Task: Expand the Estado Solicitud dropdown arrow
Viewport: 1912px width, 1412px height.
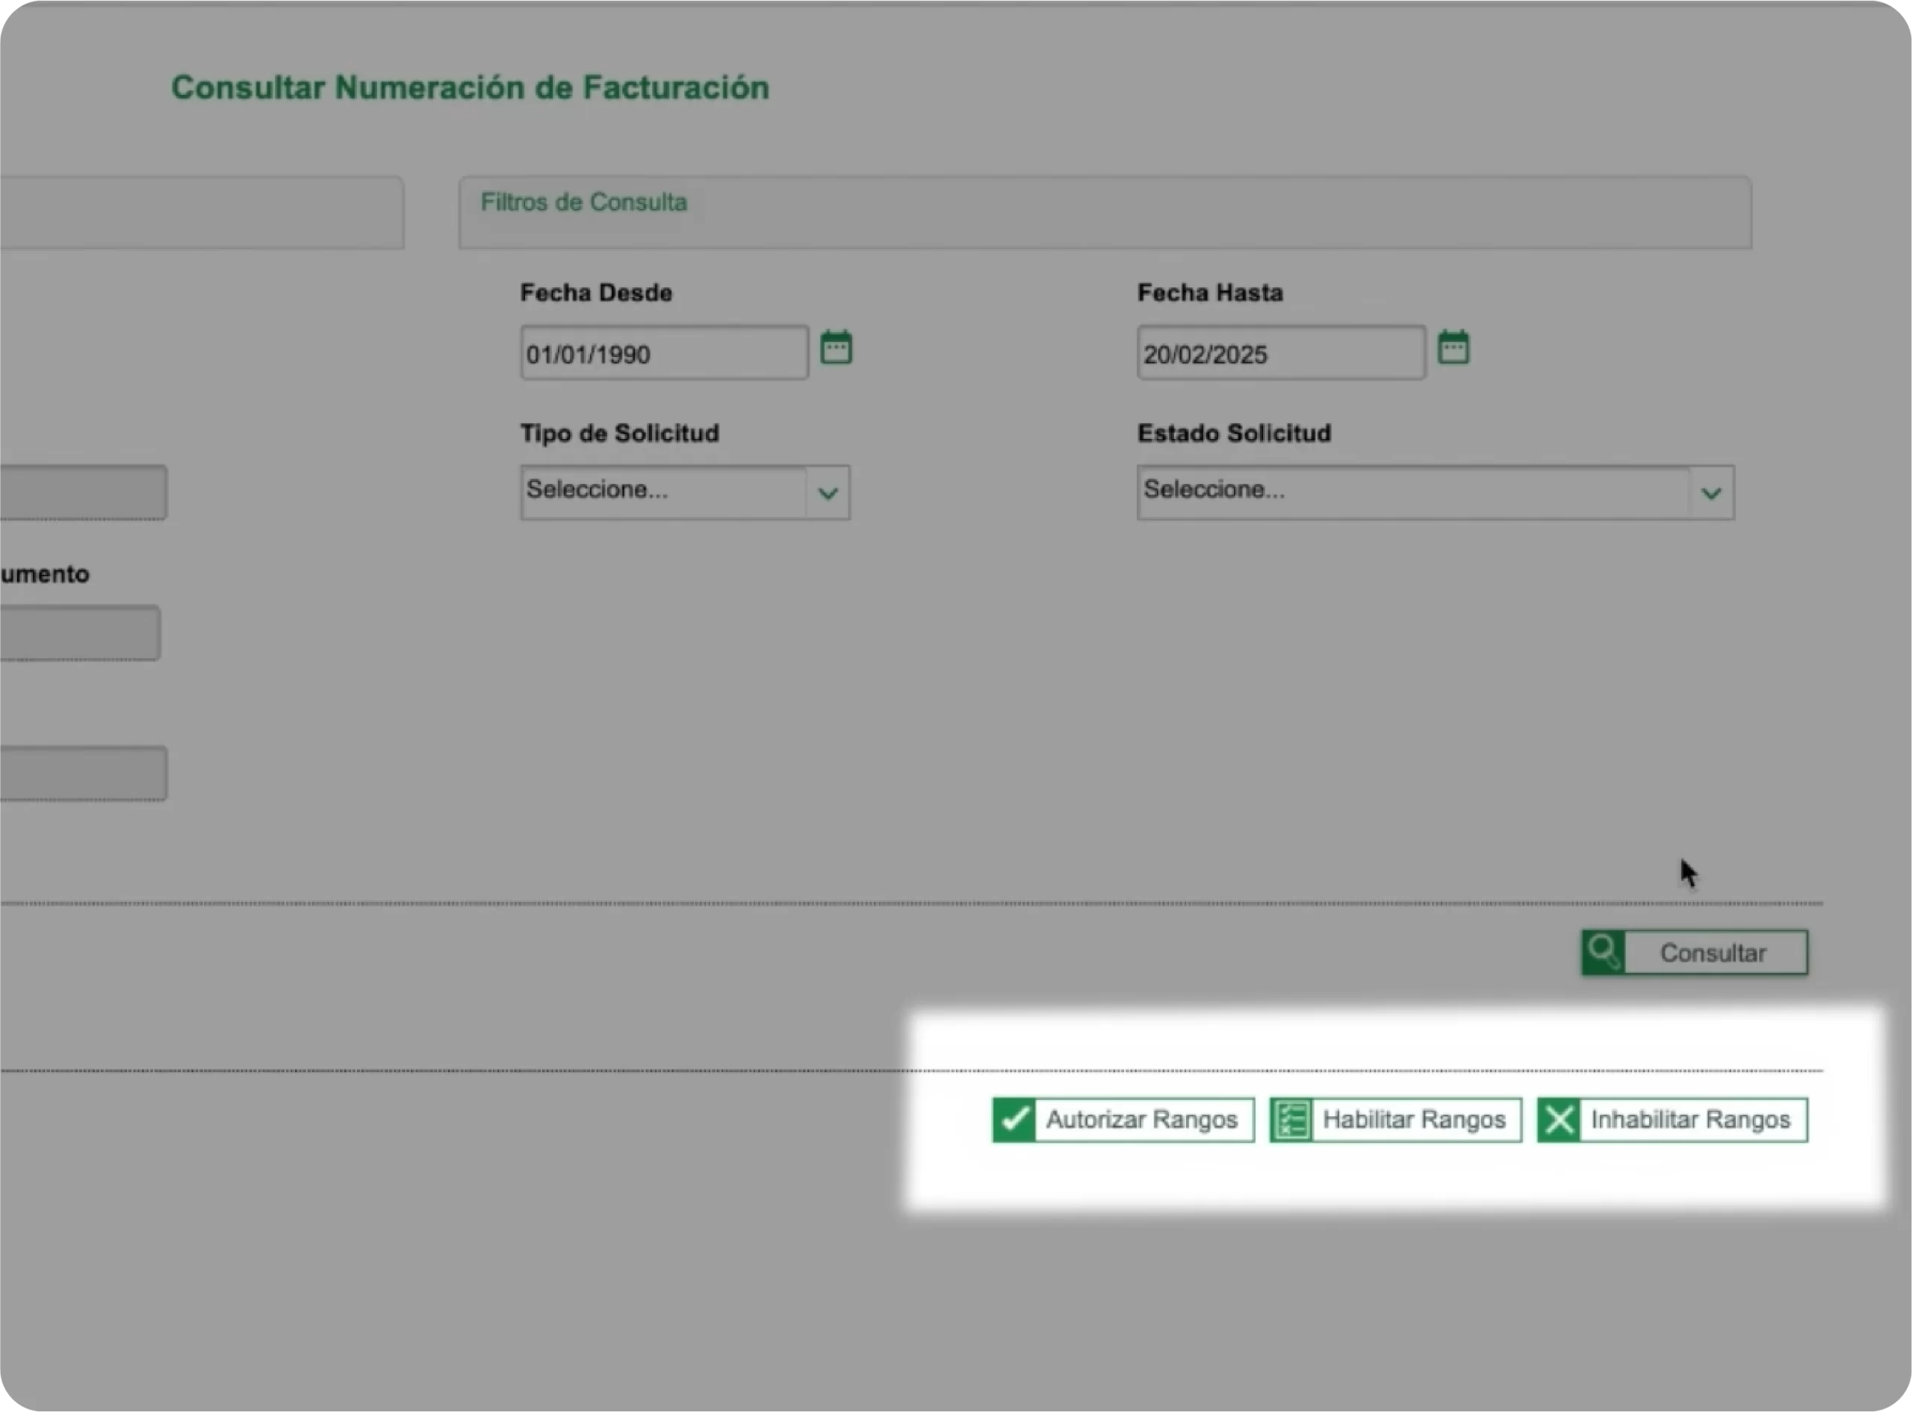Action: pyautogui.click(x=1711, y=493)
